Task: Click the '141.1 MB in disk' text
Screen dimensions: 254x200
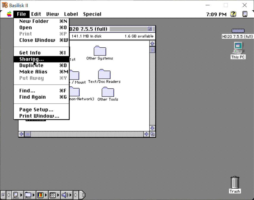Action: [x=86, y=36]
